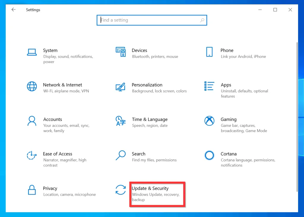Open the Update & Security category link
Screen dimensions: 304x217
150,188
